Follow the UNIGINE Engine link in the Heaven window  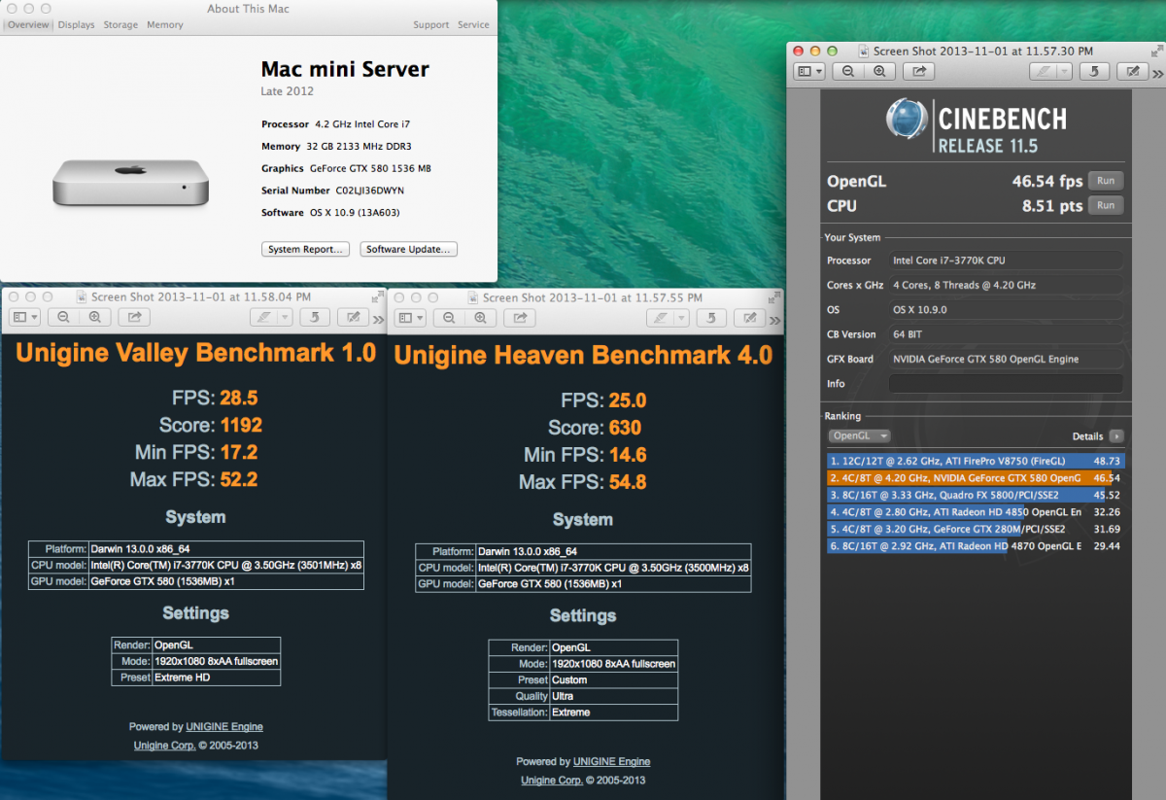pos(611,761)
